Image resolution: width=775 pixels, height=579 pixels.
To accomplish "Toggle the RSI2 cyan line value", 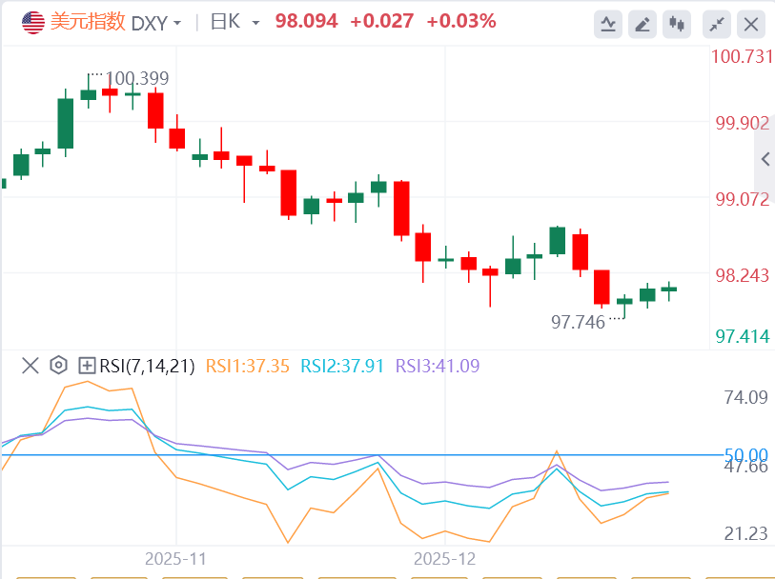I will point(342,366).
